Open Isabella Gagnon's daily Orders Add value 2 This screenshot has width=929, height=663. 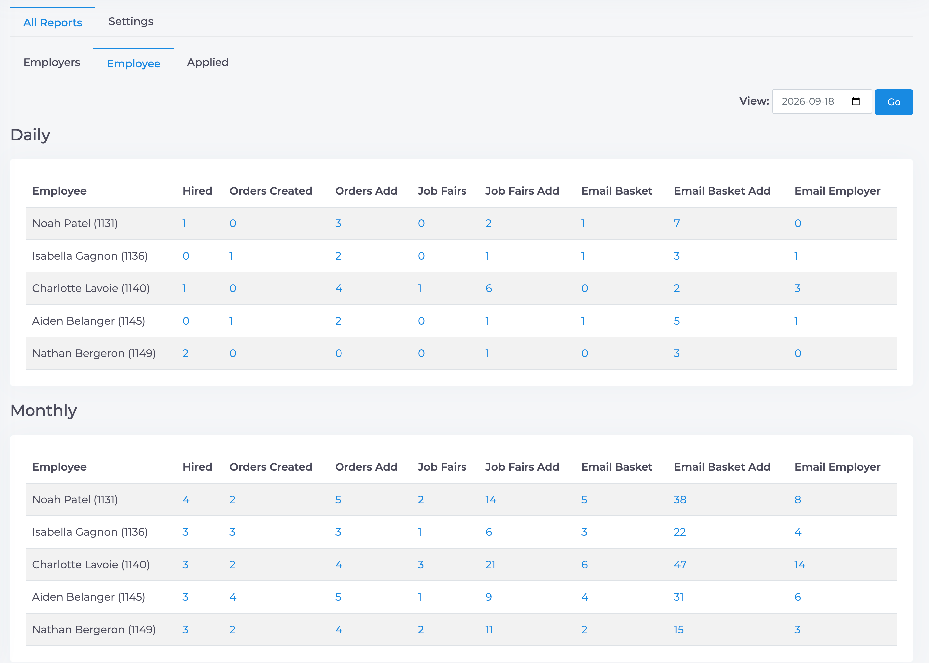point(338,256)
